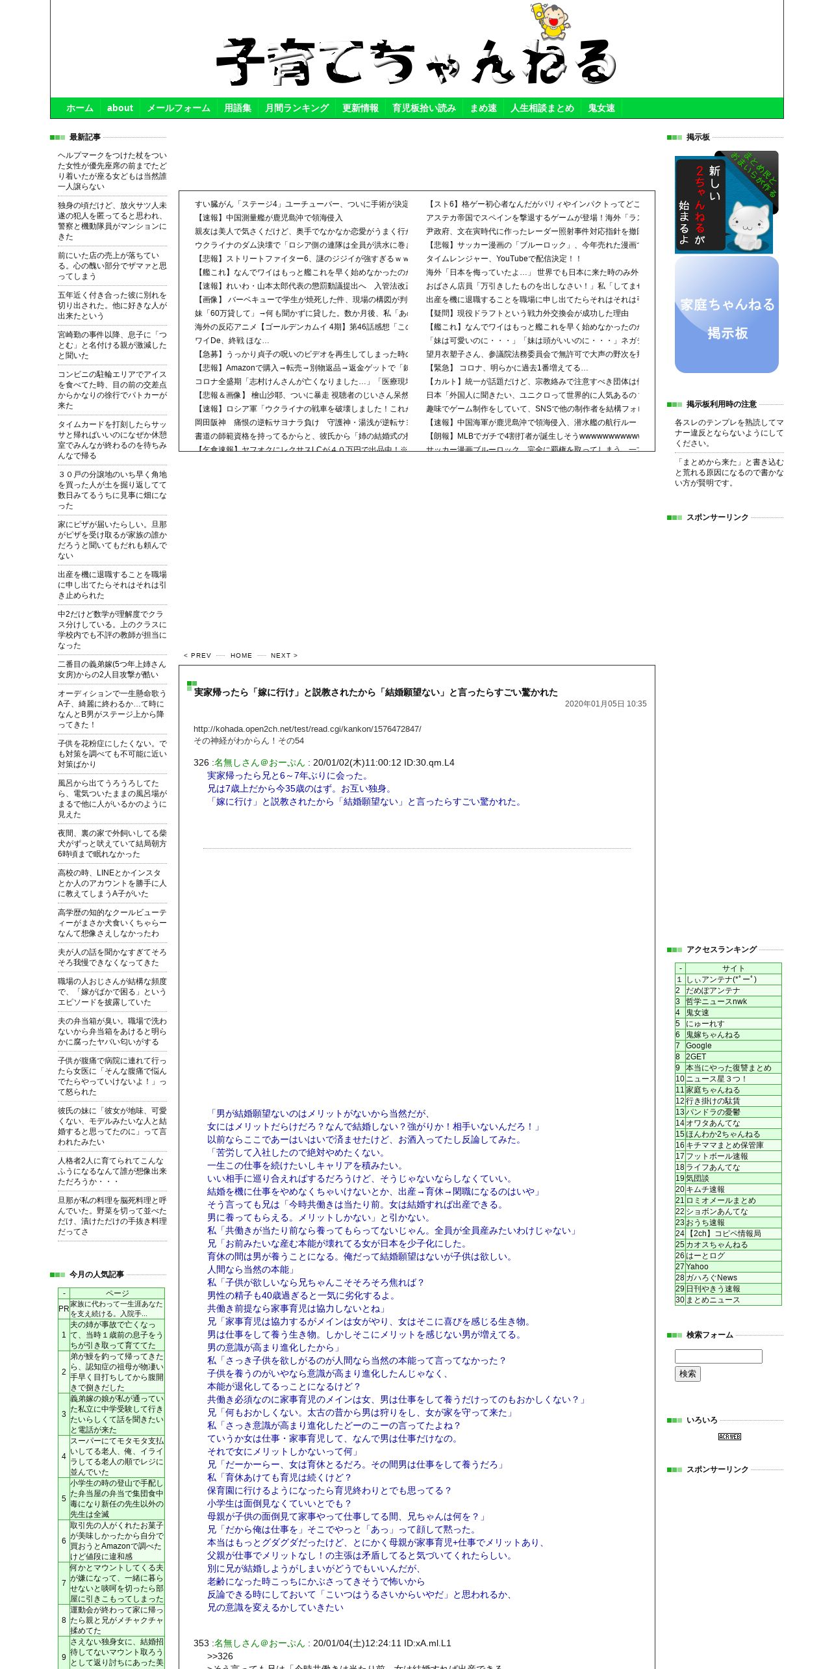The height and width of the screenshot is (1669, 834).
Task: Click Google in access ranking
Action: [698, 1046]
